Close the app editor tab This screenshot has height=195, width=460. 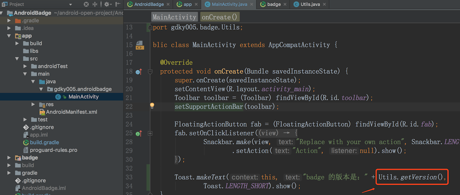tap(197, 4)
